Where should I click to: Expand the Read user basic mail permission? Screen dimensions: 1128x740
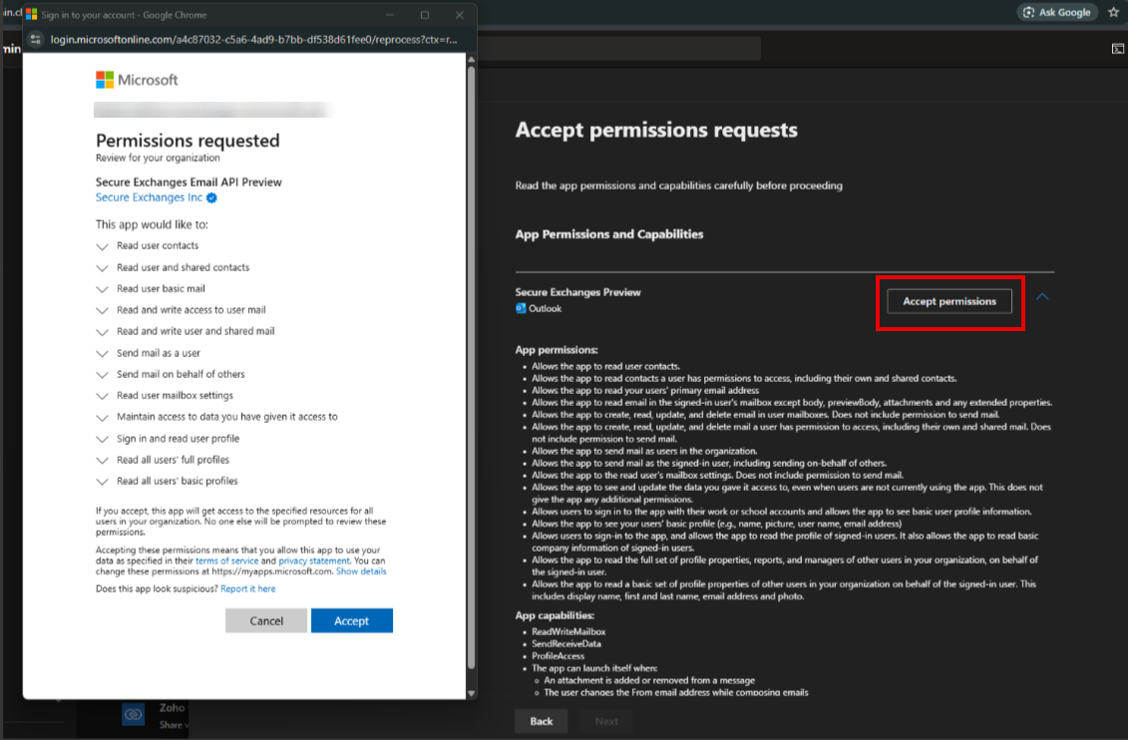coord(102,289)
